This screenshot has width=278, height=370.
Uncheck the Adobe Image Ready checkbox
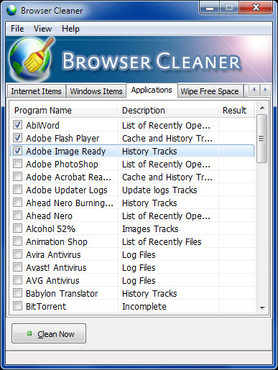[17, 151]
